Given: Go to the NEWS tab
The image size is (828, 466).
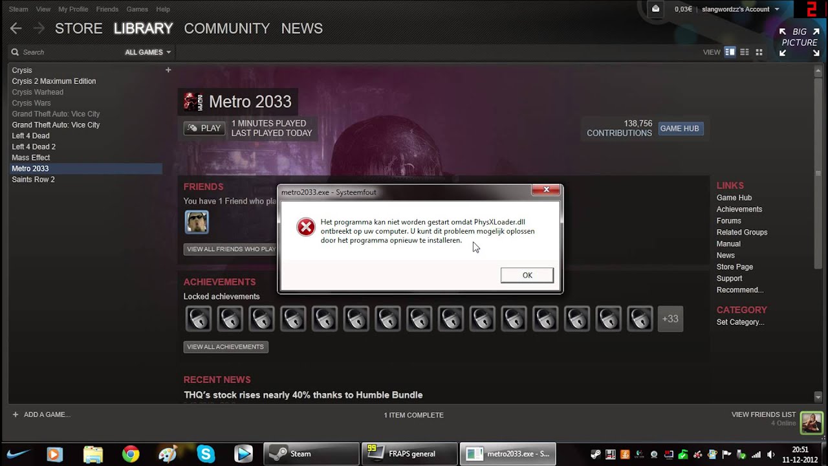Looking at the screenshot, I should 302,28.
